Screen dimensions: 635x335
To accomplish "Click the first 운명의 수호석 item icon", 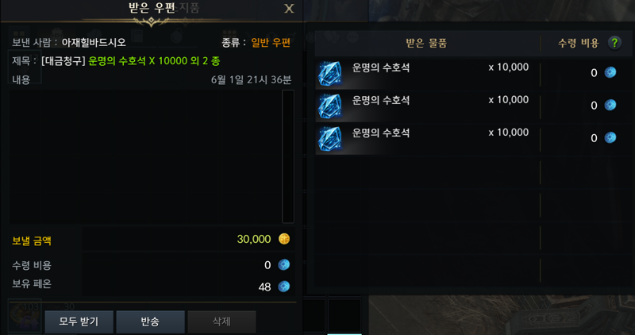I will click(329, 74).
